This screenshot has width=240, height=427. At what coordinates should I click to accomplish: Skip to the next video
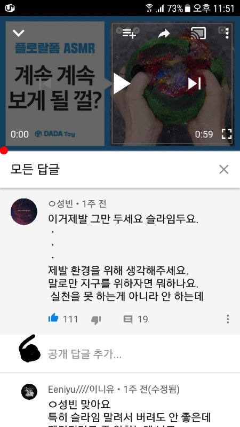(x=194, y=84)
